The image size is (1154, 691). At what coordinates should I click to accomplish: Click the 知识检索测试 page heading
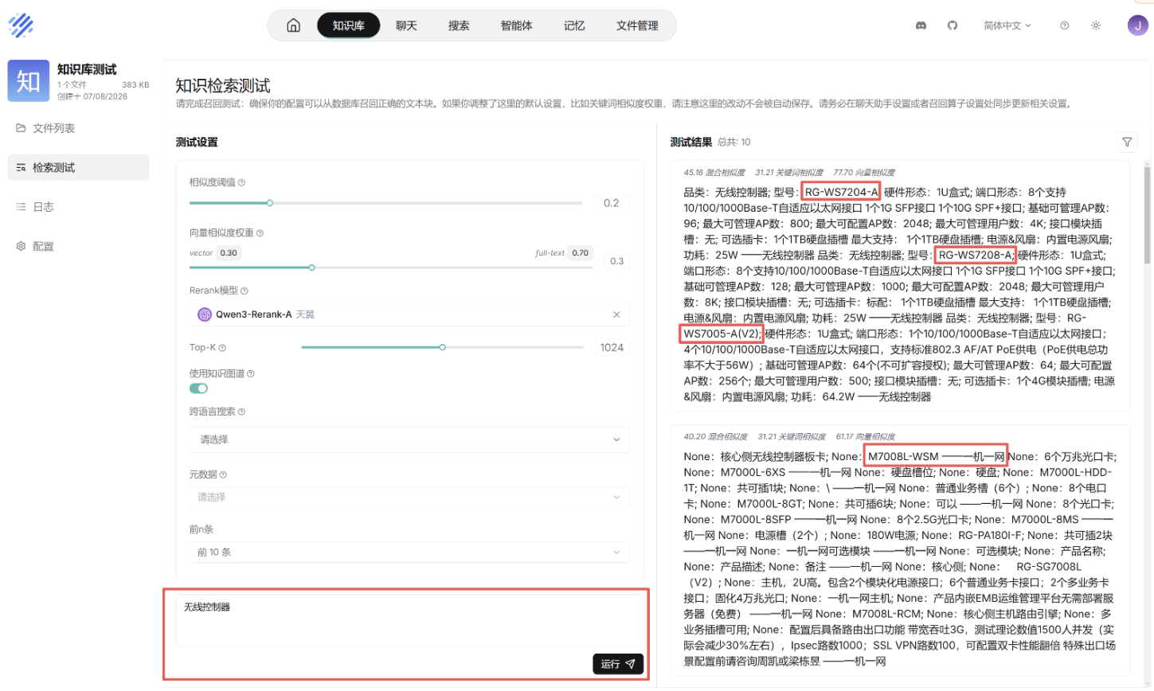click(223, 85)
